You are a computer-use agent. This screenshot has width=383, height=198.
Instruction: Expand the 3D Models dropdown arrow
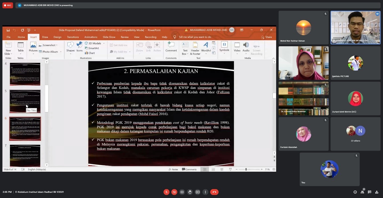[104, 43]
